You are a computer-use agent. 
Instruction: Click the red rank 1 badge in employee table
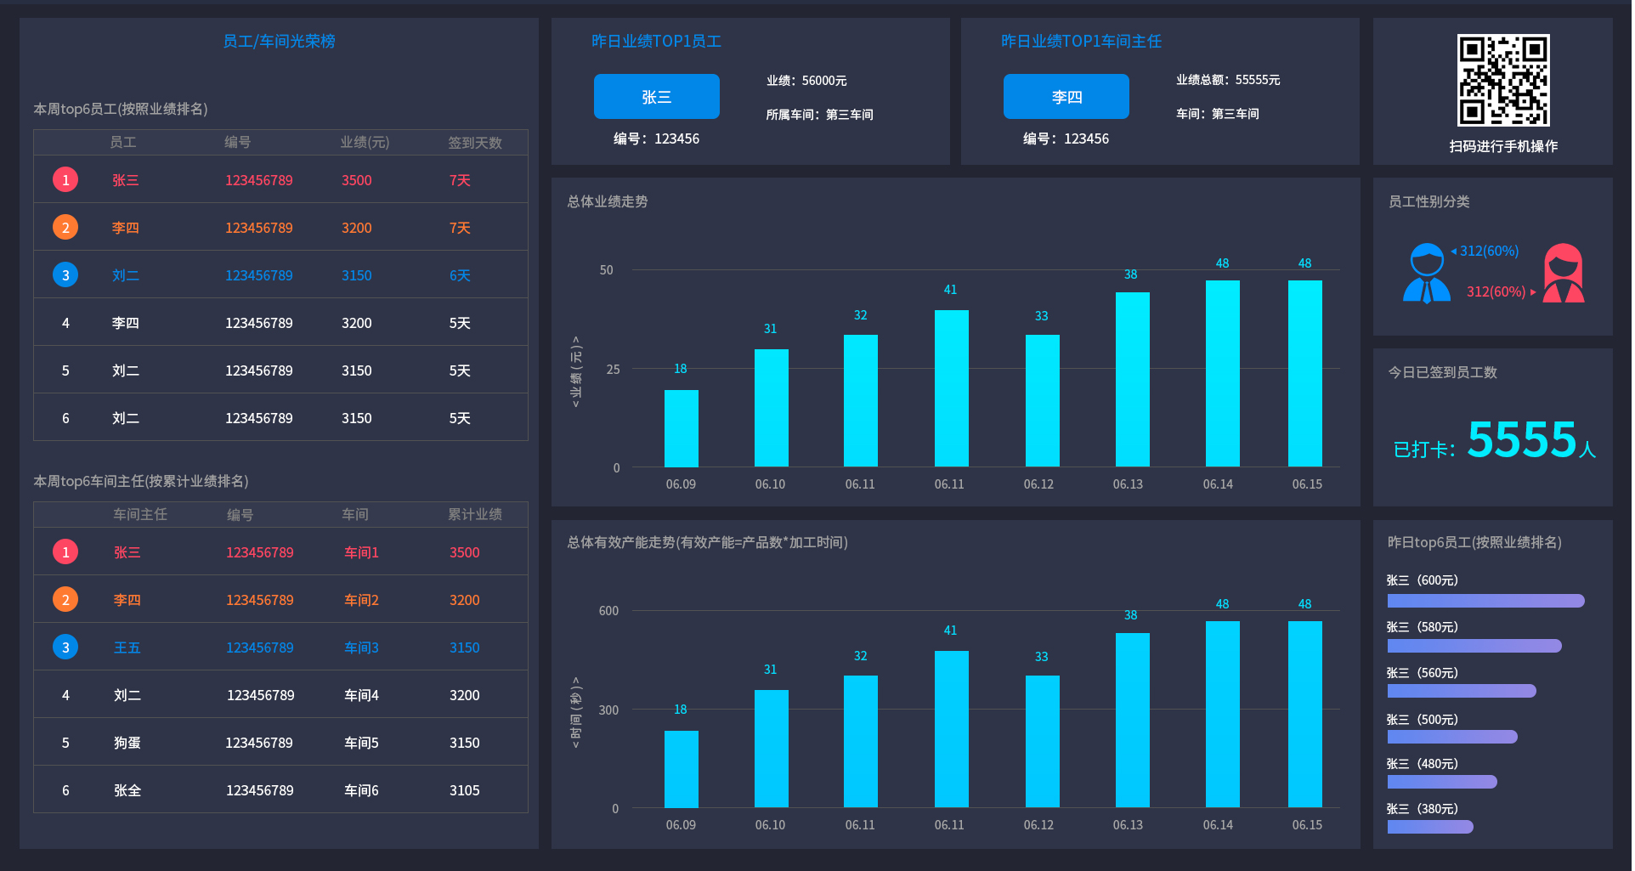click(65, 180)
